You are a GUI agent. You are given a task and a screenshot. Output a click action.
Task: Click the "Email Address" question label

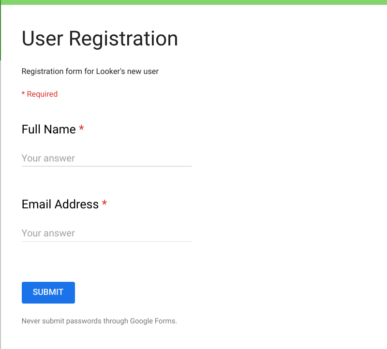60,204
